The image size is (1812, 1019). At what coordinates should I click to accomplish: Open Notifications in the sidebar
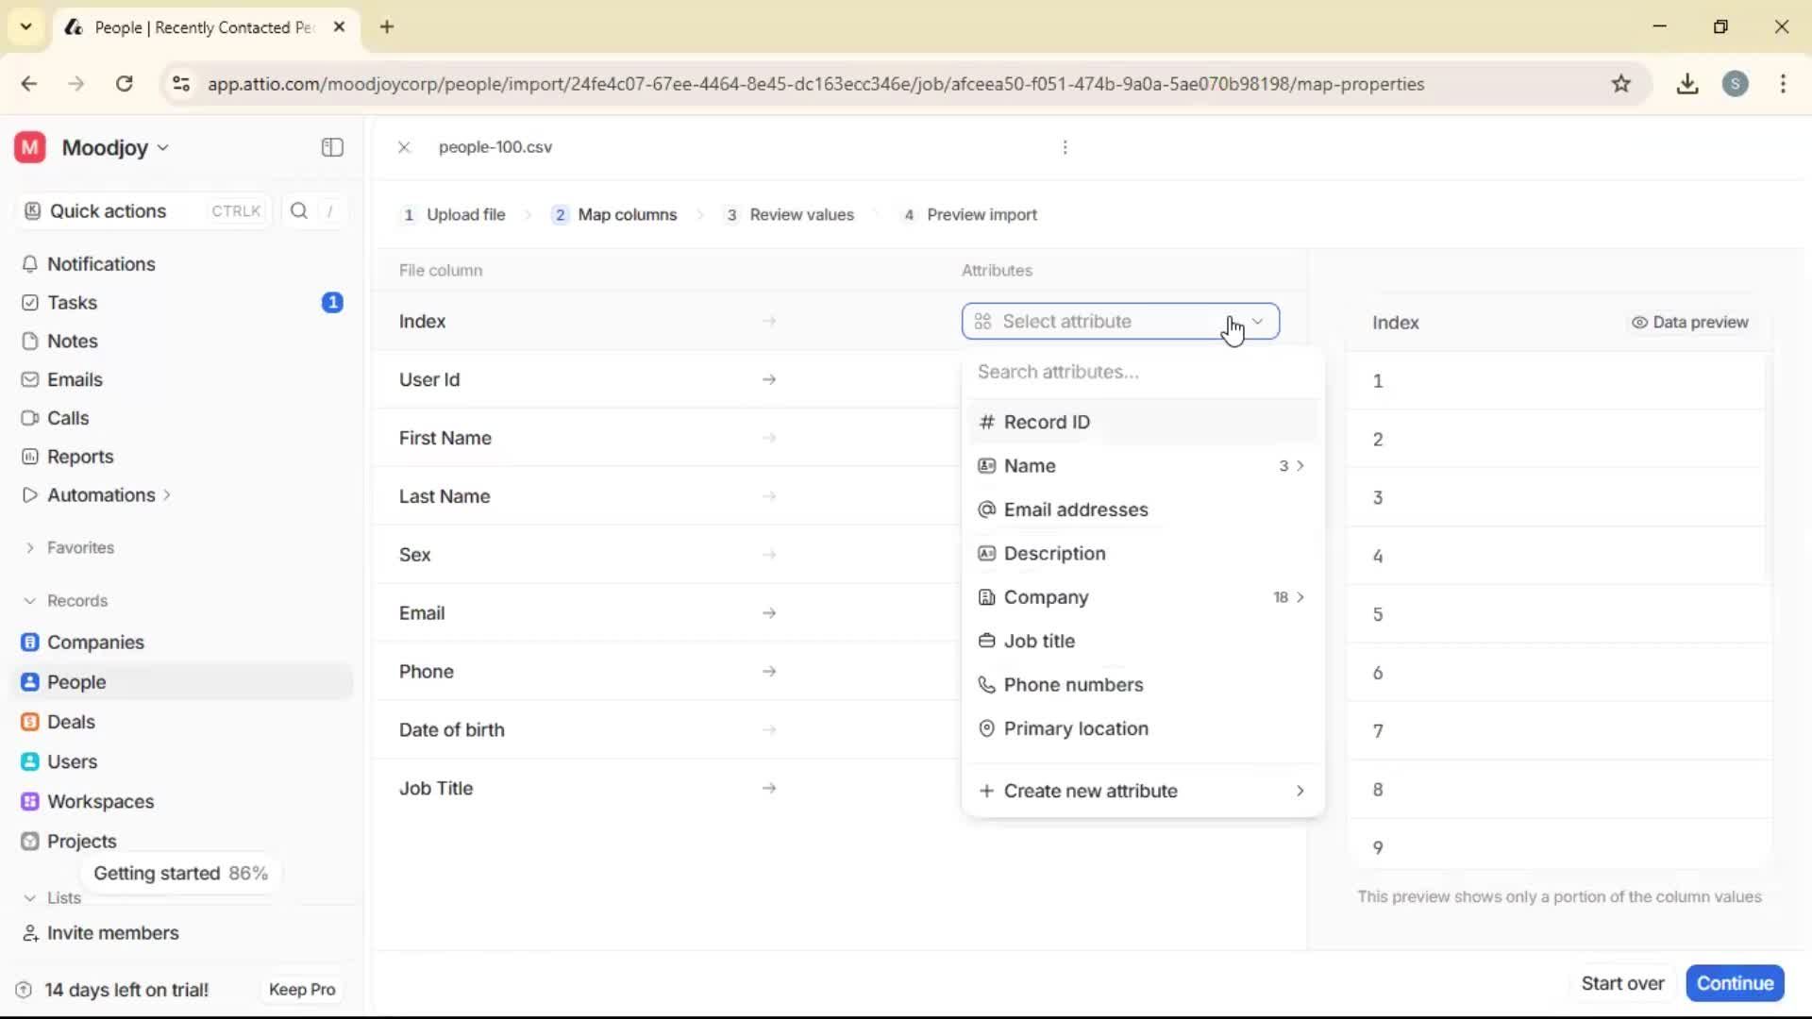[x=100, y=264]
